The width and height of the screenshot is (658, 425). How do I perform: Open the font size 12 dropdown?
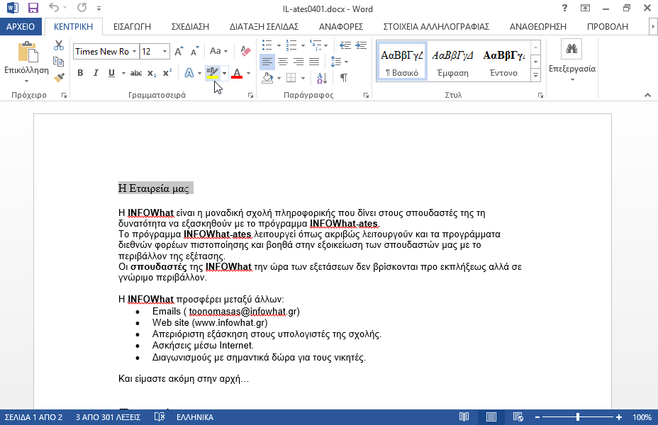tap(165, 51)
